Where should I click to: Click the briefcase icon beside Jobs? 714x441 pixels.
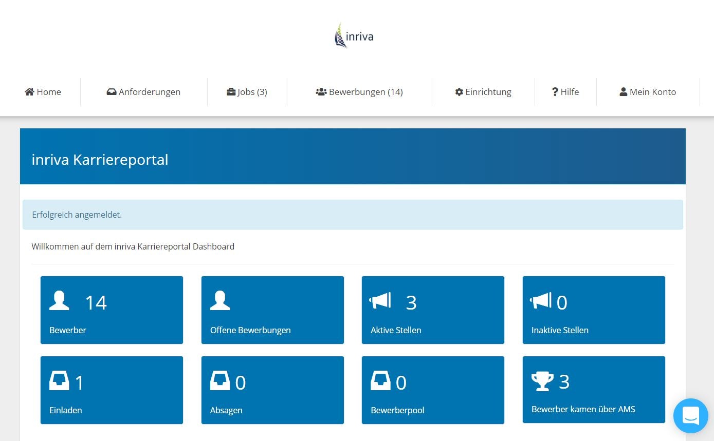231,92
